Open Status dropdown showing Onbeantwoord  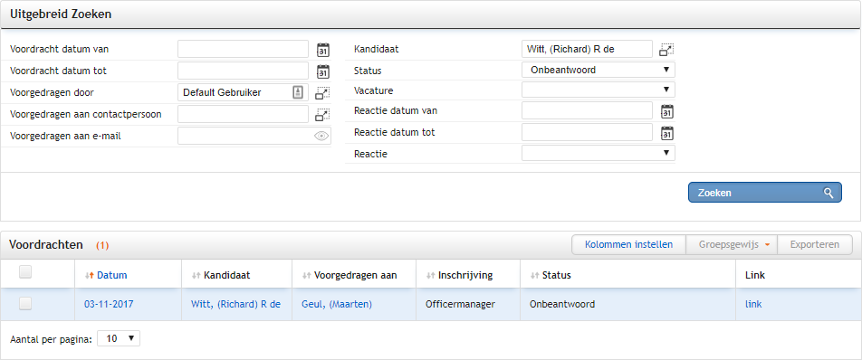tap(599, 70)
